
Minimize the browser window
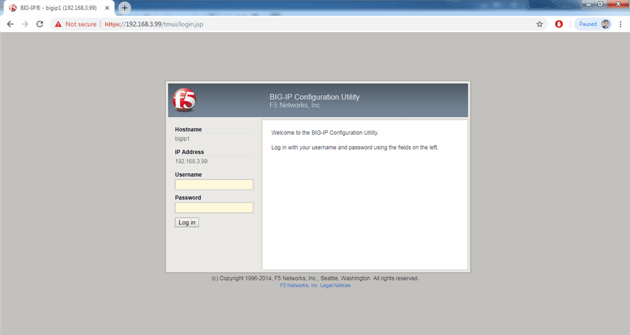click(x=588, y=4)
